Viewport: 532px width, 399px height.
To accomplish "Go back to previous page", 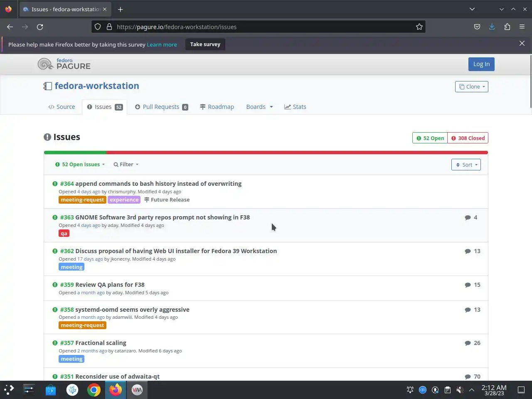I will point(10,27).
